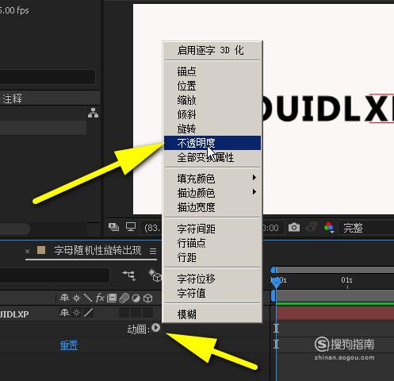Viewport: 394px width, 381px height.
Task: Select 不透明度 in the animate menu
Action: (x=212, y=143)
